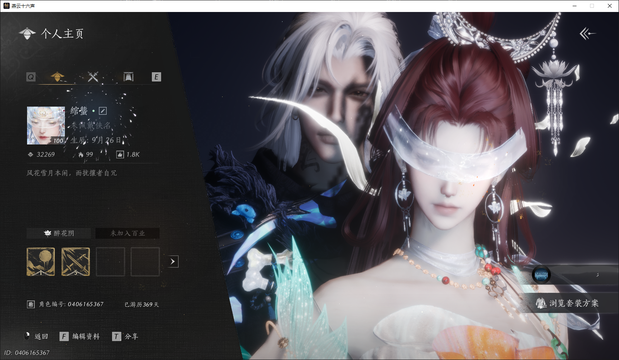Open the character avatar portrait
Viewport: 619px width, 360px height.
[x=46, y=126]
